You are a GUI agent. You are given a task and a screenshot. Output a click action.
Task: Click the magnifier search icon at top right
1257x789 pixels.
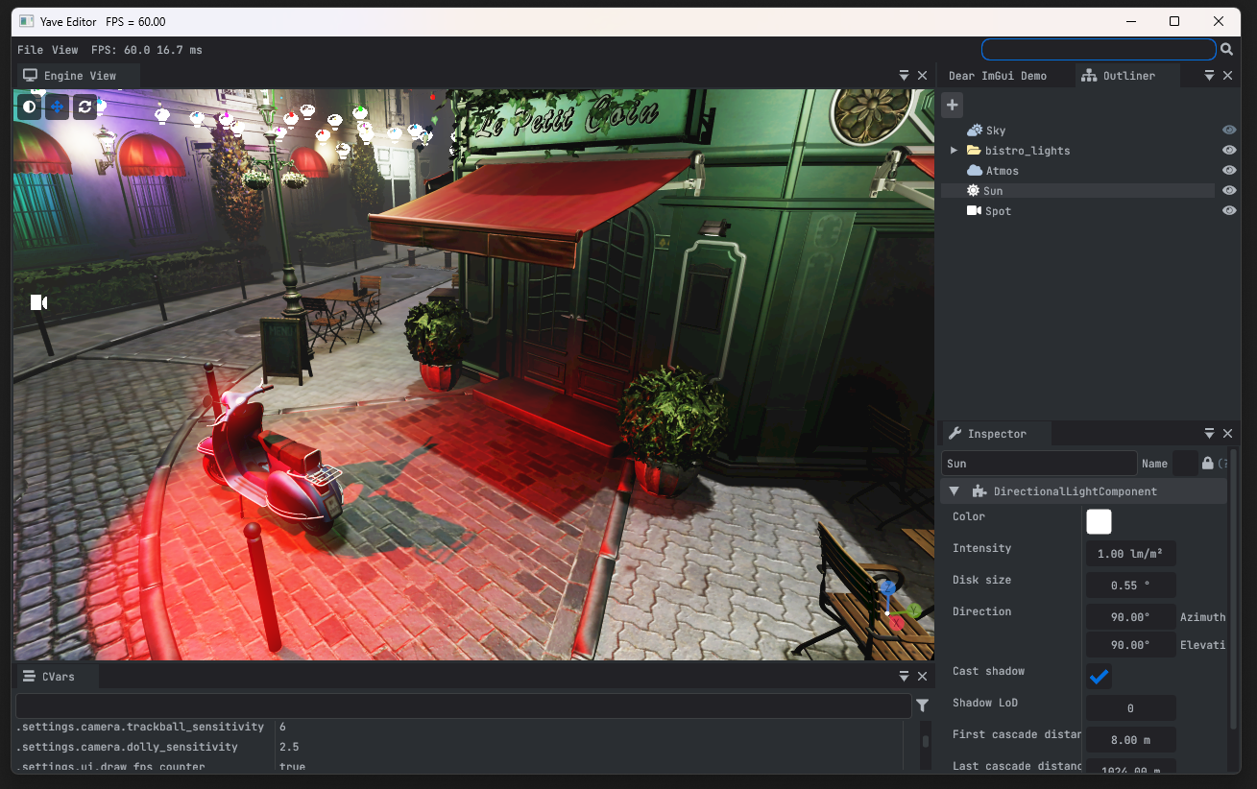(1226, 49)
